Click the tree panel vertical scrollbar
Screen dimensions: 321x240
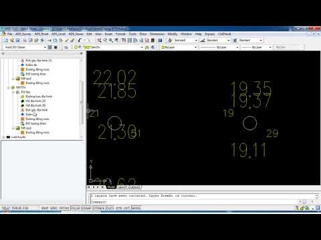(x=82, y=102)
